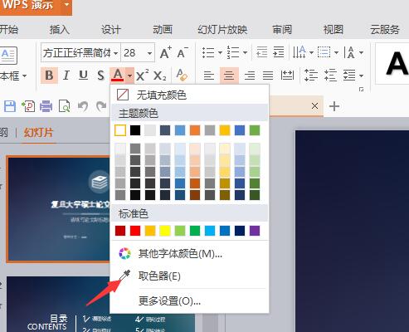Decrease font size with A- icon
409x332 pixels.
click(x=183, y=52)
